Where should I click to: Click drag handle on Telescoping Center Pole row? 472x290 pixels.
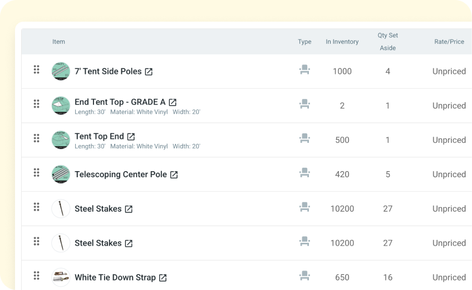36,173
